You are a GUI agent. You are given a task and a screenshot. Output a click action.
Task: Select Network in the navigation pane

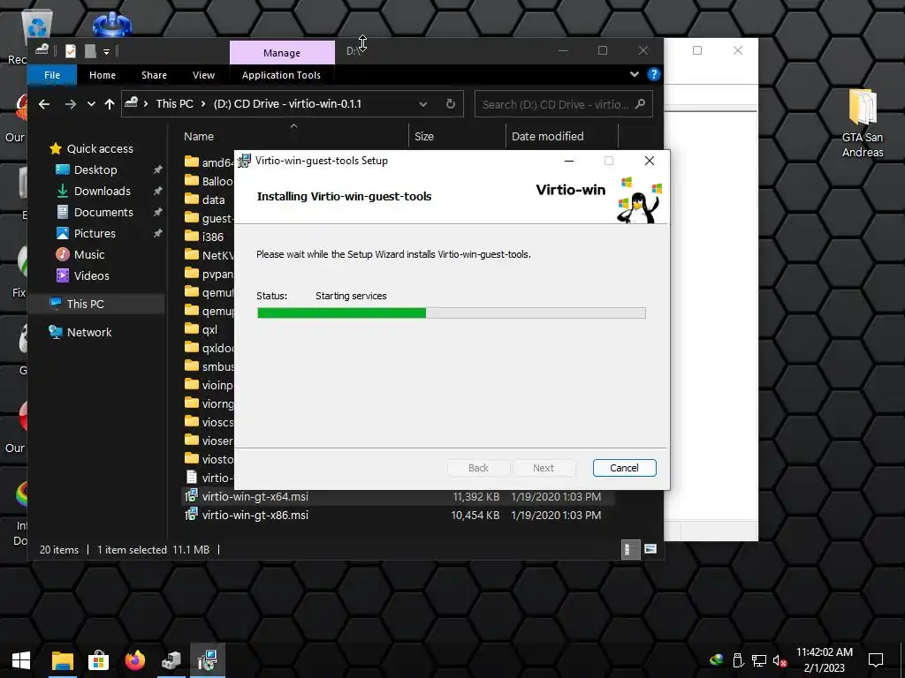coord(89,332)
